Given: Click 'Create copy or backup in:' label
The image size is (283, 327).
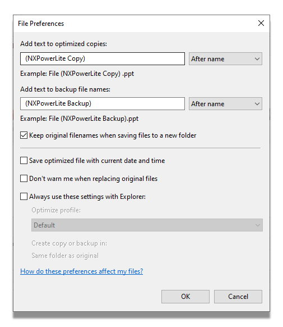Looking at the screenshot, I should 69,243.
